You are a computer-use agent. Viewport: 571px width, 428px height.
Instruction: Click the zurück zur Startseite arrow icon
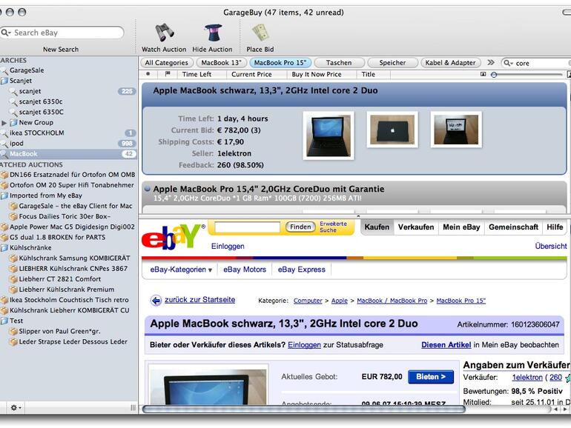156,301
